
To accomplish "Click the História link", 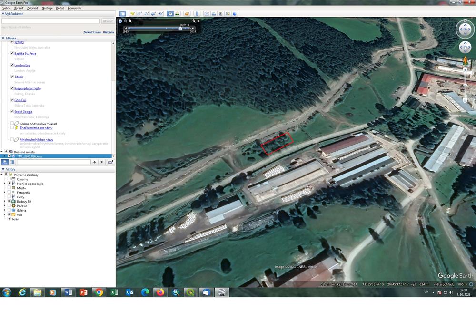I will (109, 32).
